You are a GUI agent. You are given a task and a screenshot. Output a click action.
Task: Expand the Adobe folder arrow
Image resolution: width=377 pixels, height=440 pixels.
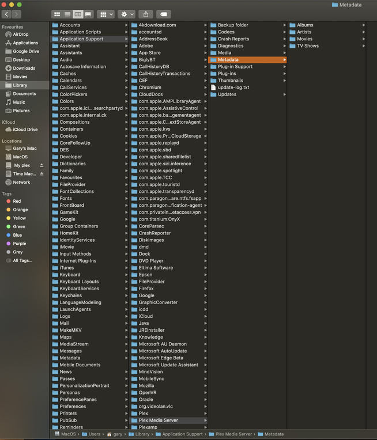[206, 45]
